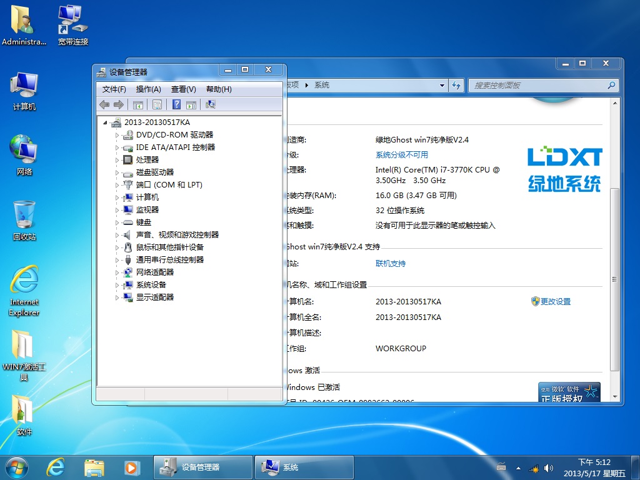Select the 软件 folder on desktop
Viewport: 640px width, 480px height.
24,415
